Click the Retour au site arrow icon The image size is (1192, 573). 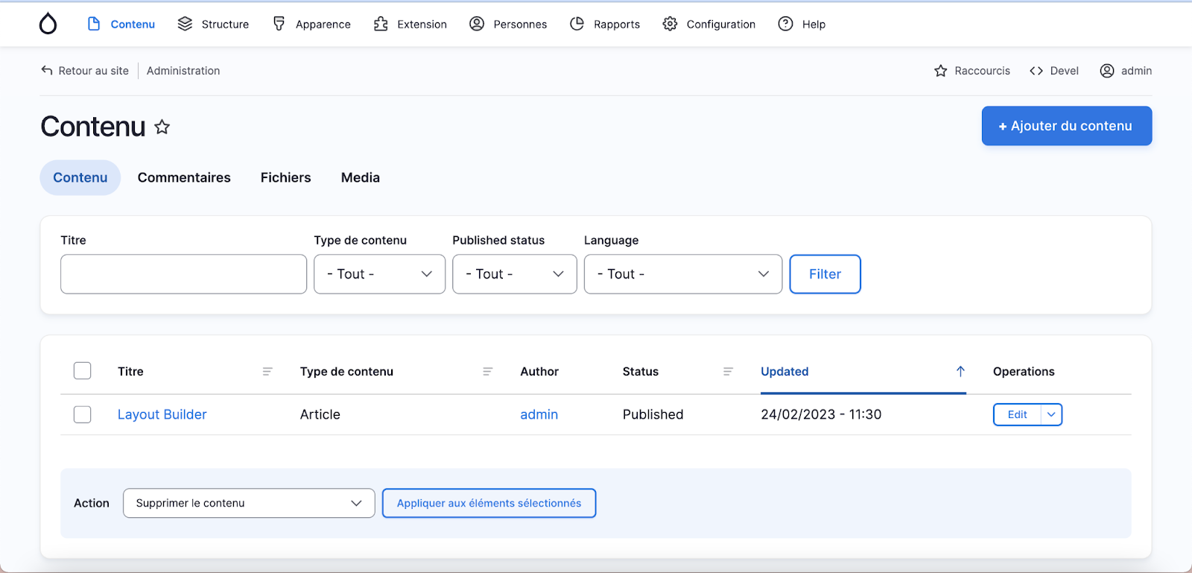pos(47,71)
